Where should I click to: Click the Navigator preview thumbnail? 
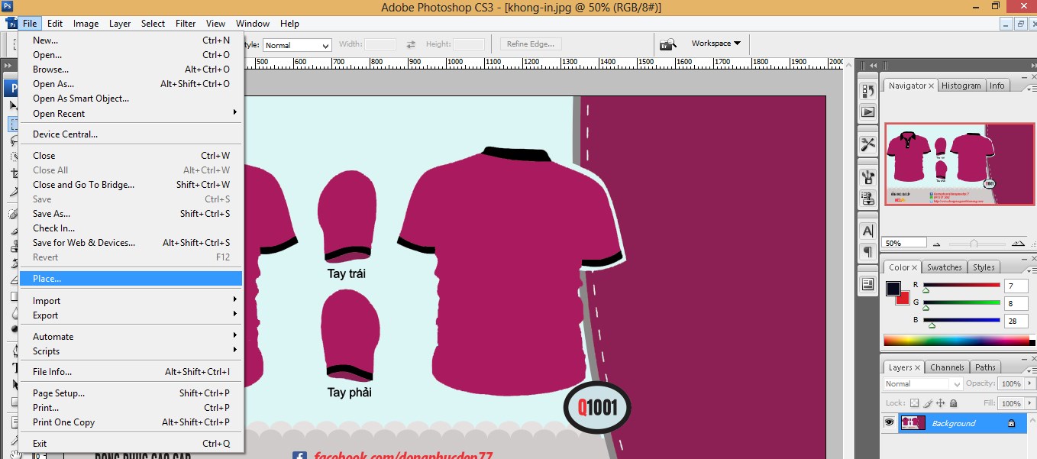point(959,164)
